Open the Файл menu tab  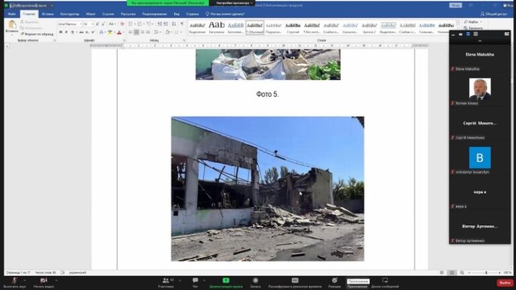click(11, 13)
